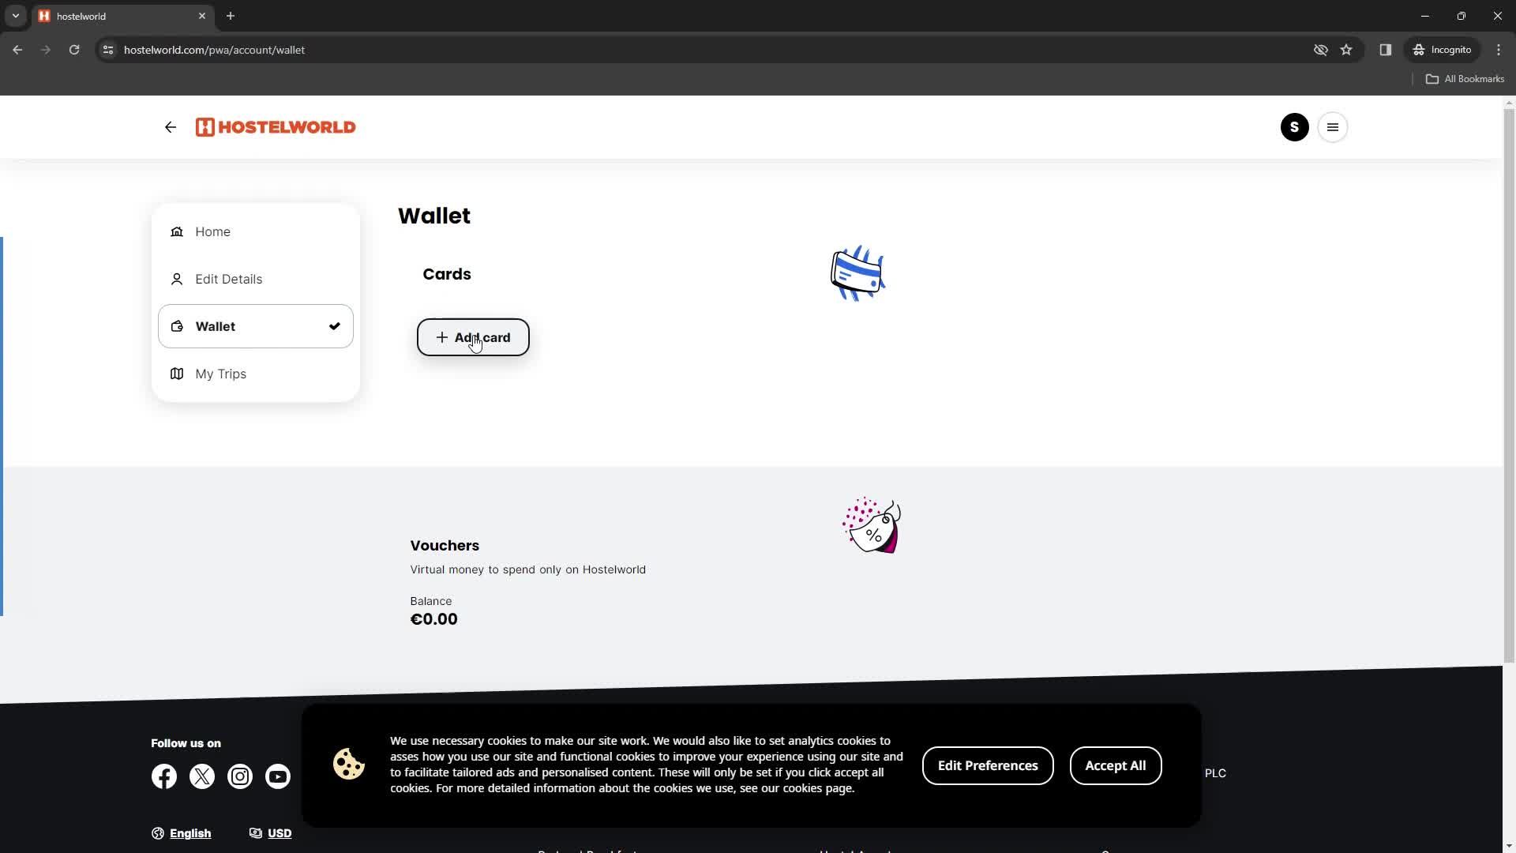This screenshot has width=1516, height=853.
Task: Click the My Trips navigation item
Action: pyautogui.click(x=221, y=374)
